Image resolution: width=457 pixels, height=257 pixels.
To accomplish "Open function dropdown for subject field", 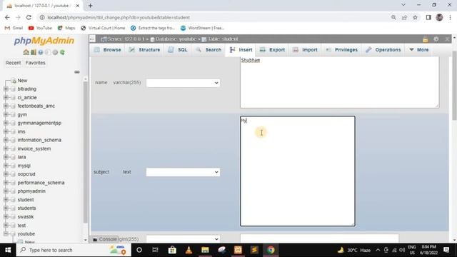I will [x=183, y=172].
